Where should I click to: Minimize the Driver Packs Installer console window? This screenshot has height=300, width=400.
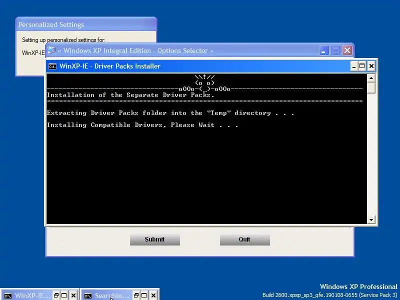[x=353, y=66]
